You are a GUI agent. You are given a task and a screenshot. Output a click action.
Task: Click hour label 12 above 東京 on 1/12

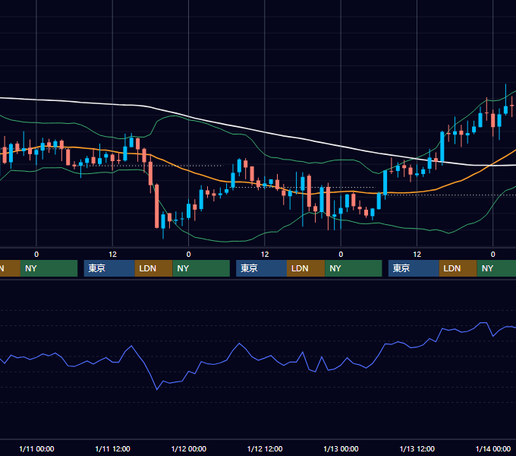click(x=265, y=255)
